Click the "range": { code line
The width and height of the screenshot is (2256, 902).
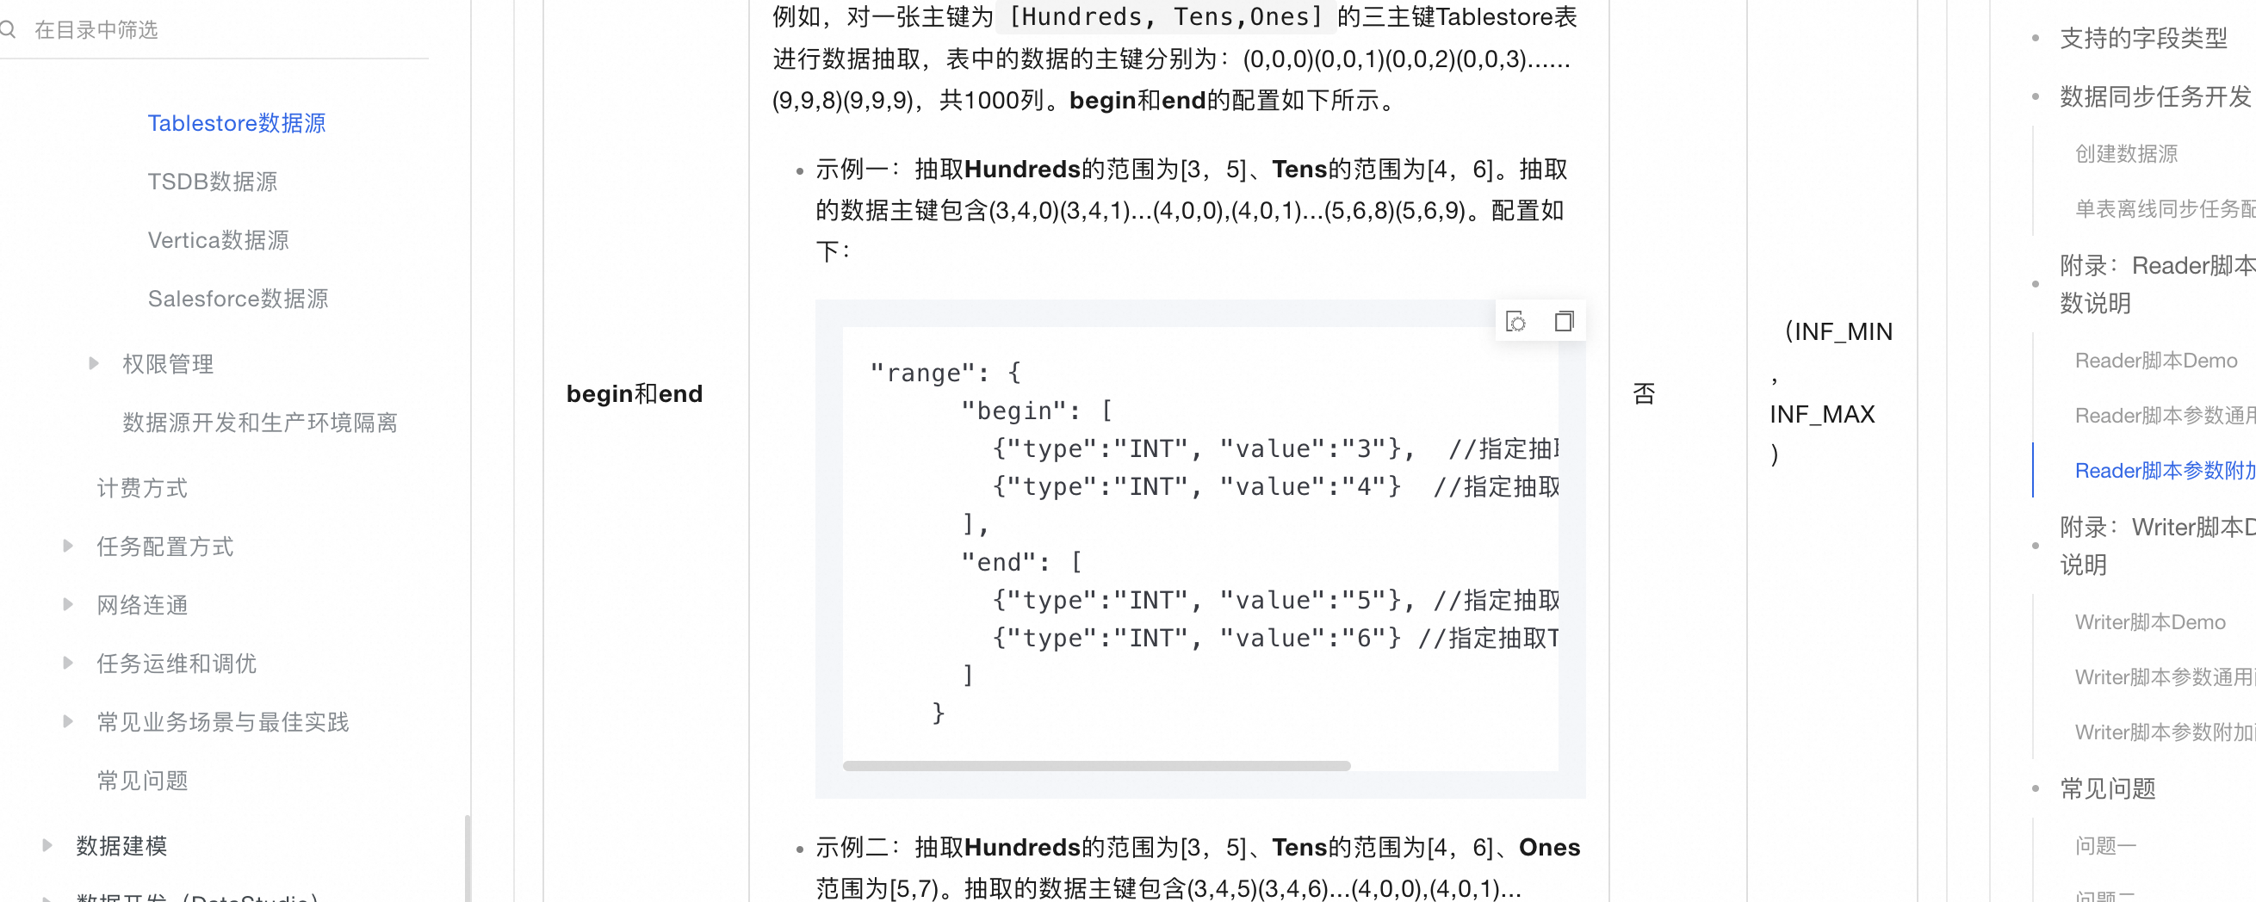pos(945,373)
